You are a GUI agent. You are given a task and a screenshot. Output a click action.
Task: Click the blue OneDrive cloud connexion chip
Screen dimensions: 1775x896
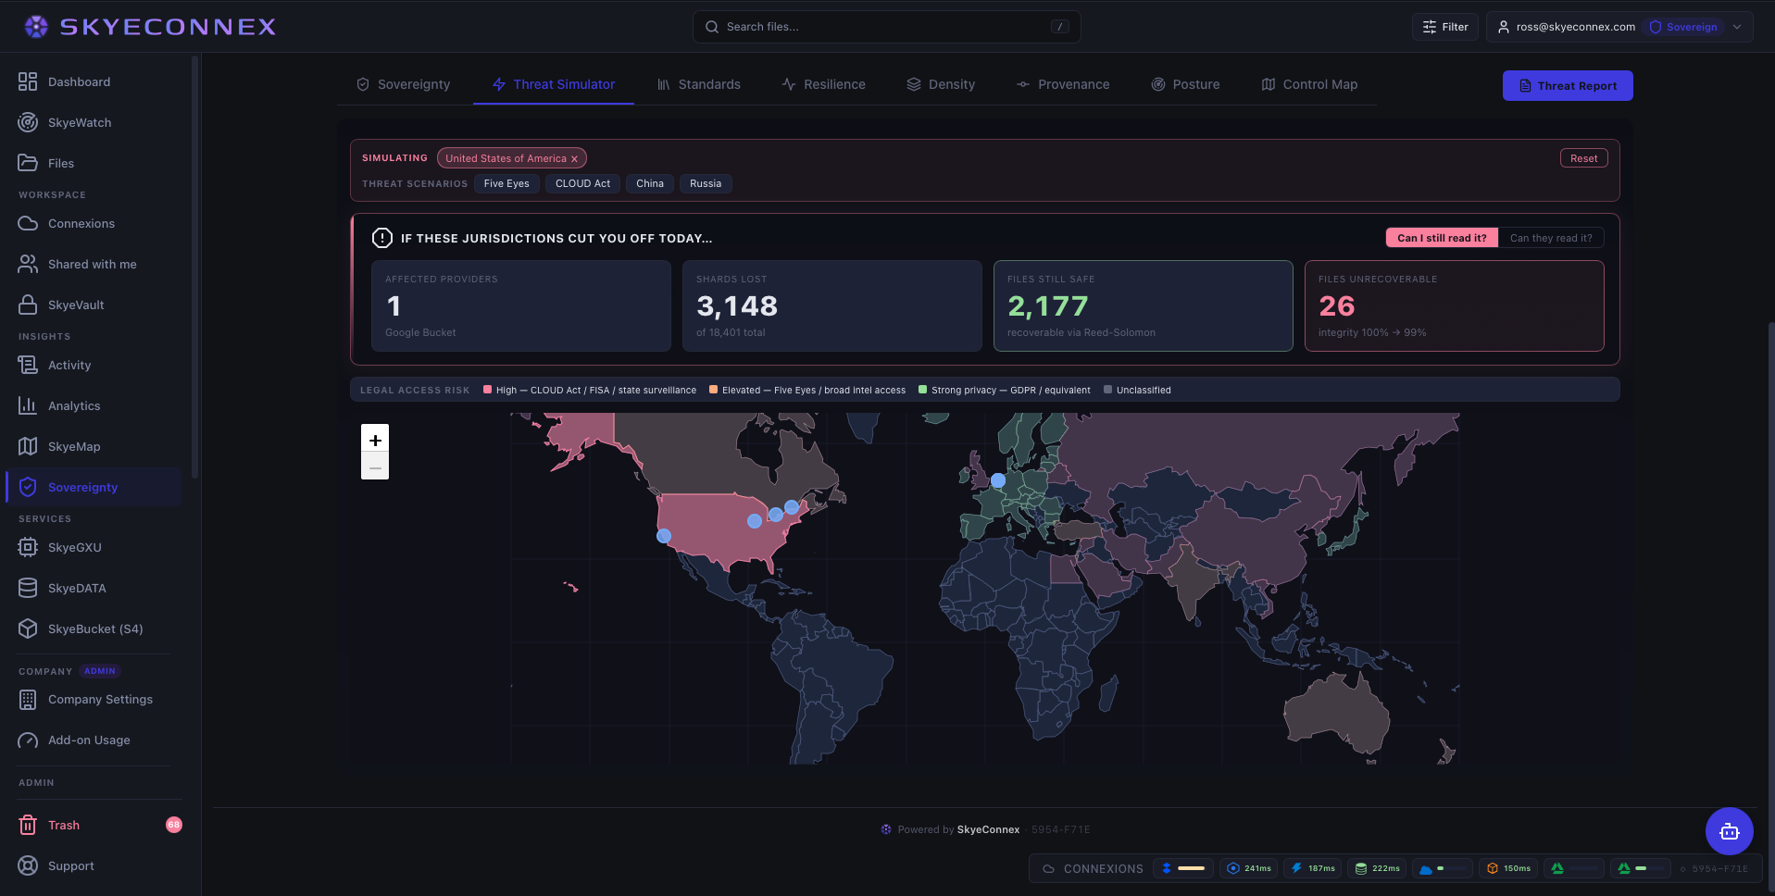pos(1442,868)
